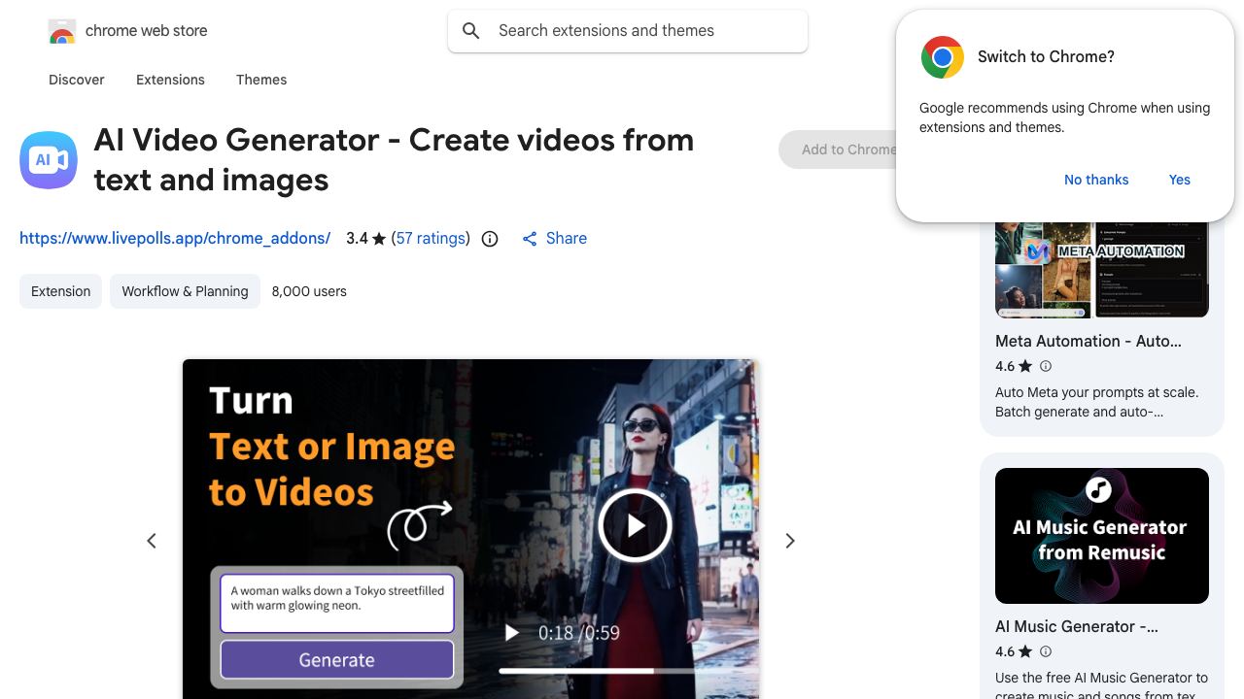Click the ratings info icon beside 57 ratings
The width and height of the screenshot is (1244, 699).
coord(490,239)
